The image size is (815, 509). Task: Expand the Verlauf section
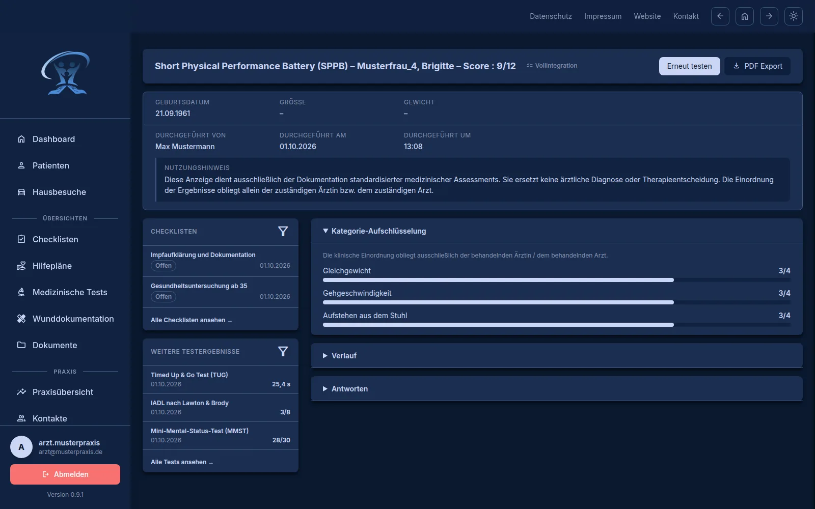click(x=556, y=356)
